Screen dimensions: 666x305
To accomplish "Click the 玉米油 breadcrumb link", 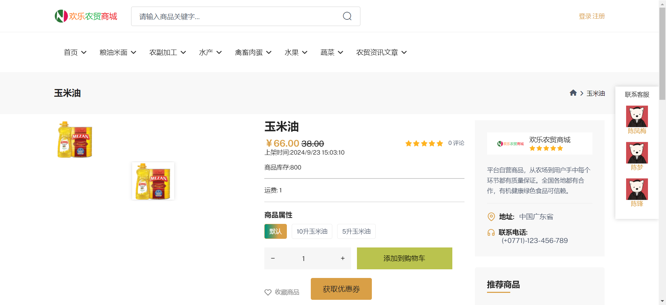I will [596, 93].
